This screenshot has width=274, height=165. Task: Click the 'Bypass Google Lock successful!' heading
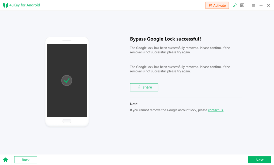click(x=165, y=39)
